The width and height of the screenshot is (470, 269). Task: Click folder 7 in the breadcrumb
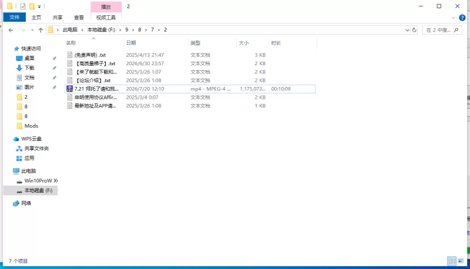coord(152,29)
